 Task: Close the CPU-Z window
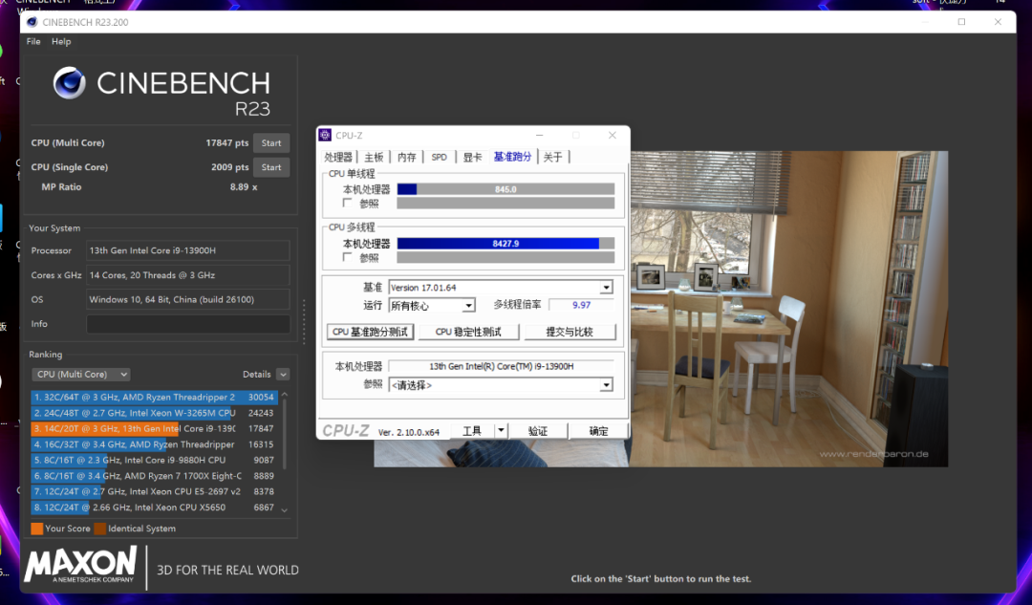[613, 135]
